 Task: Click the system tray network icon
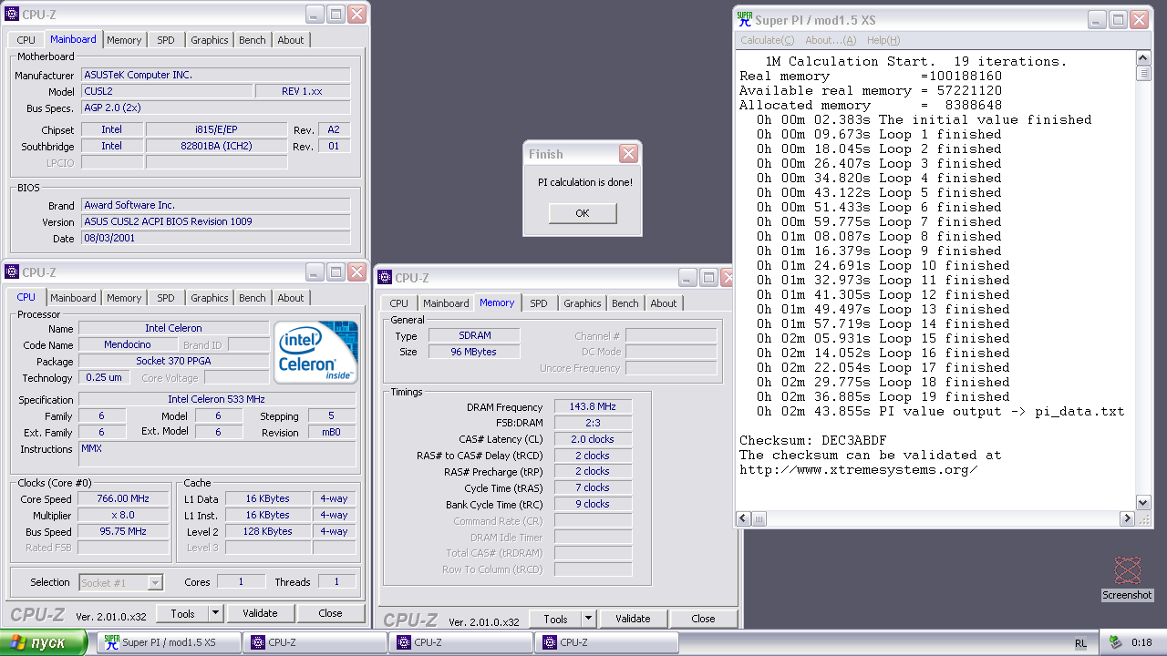coord(1115,642)
